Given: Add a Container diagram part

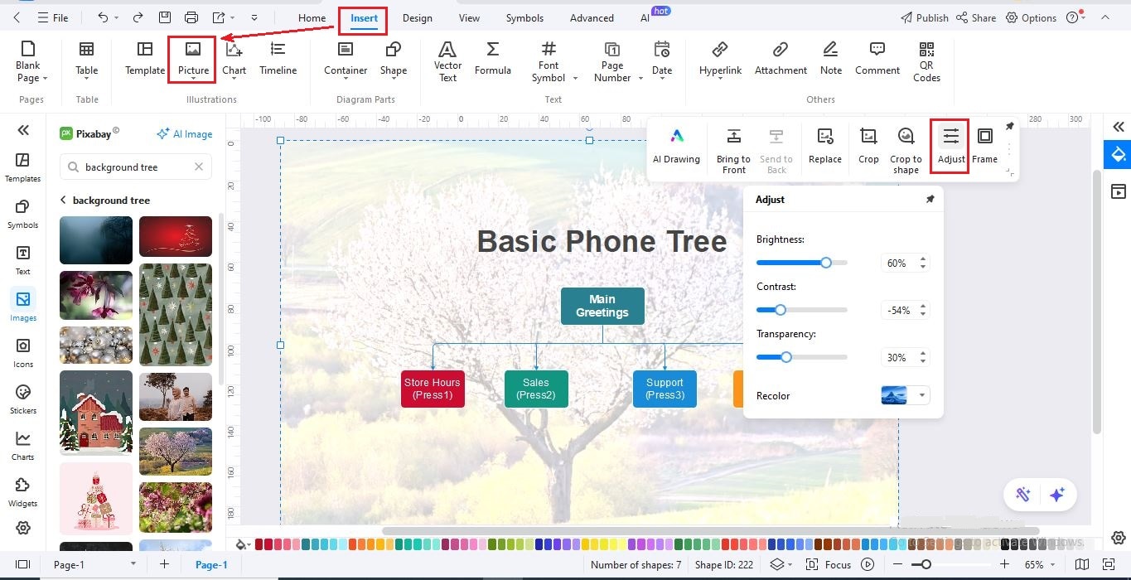Looking at the screenshot, I should [346, 60].
